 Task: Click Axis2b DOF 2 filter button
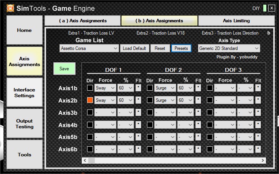click(x=198, y=100)
